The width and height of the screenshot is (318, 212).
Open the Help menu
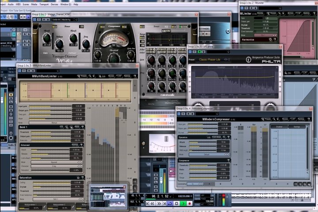(76, 4)
